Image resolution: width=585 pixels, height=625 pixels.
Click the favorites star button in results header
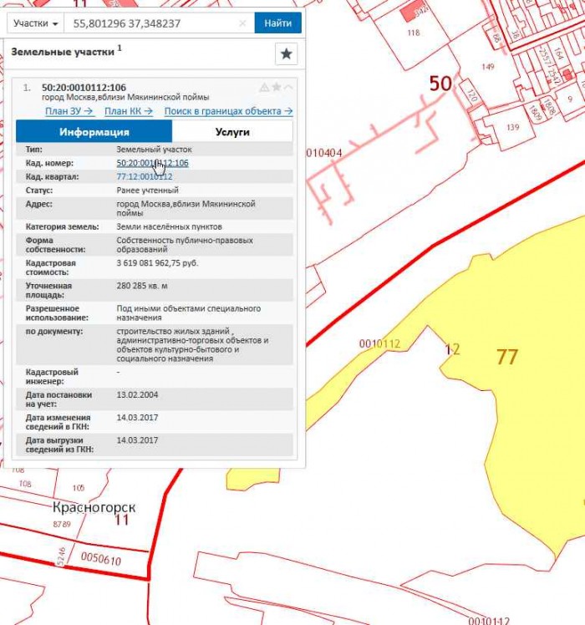pyautogui.click(x=286, y=53)
